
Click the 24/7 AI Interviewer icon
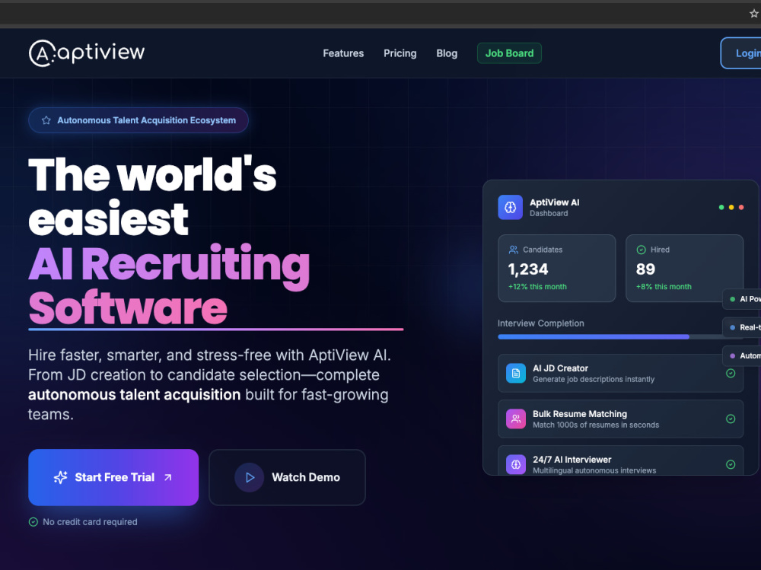point(515,465)
